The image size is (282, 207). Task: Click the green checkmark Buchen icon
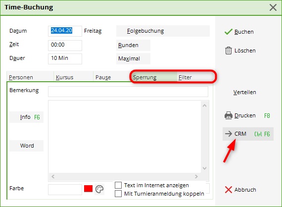coord(229,32)
